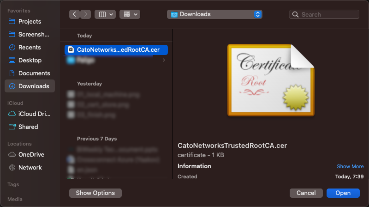Click the certificate preview thumbnail
Screen dimensions: 369x207
point(271,80)
